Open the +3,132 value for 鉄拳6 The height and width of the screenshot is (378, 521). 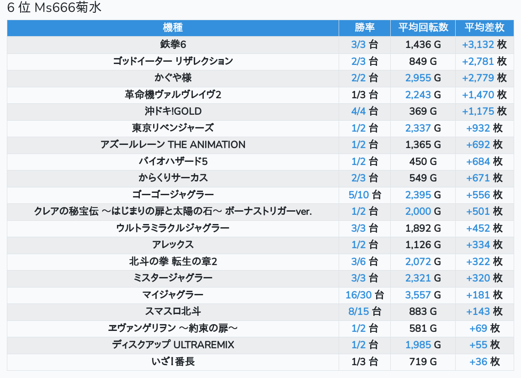tap(478, 44)
